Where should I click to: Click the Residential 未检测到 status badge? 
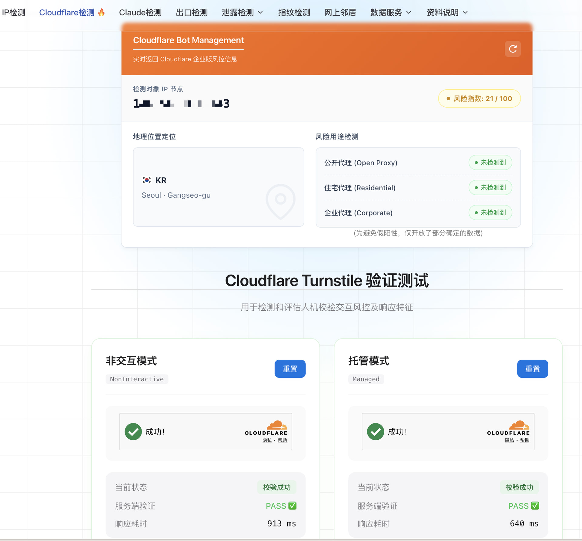(x=490, y=188)
